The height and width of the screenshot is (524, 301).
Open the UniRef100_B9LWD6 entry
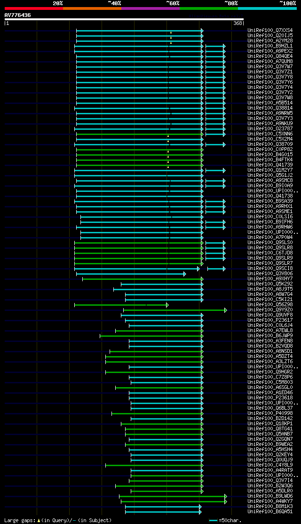[270, 496]
